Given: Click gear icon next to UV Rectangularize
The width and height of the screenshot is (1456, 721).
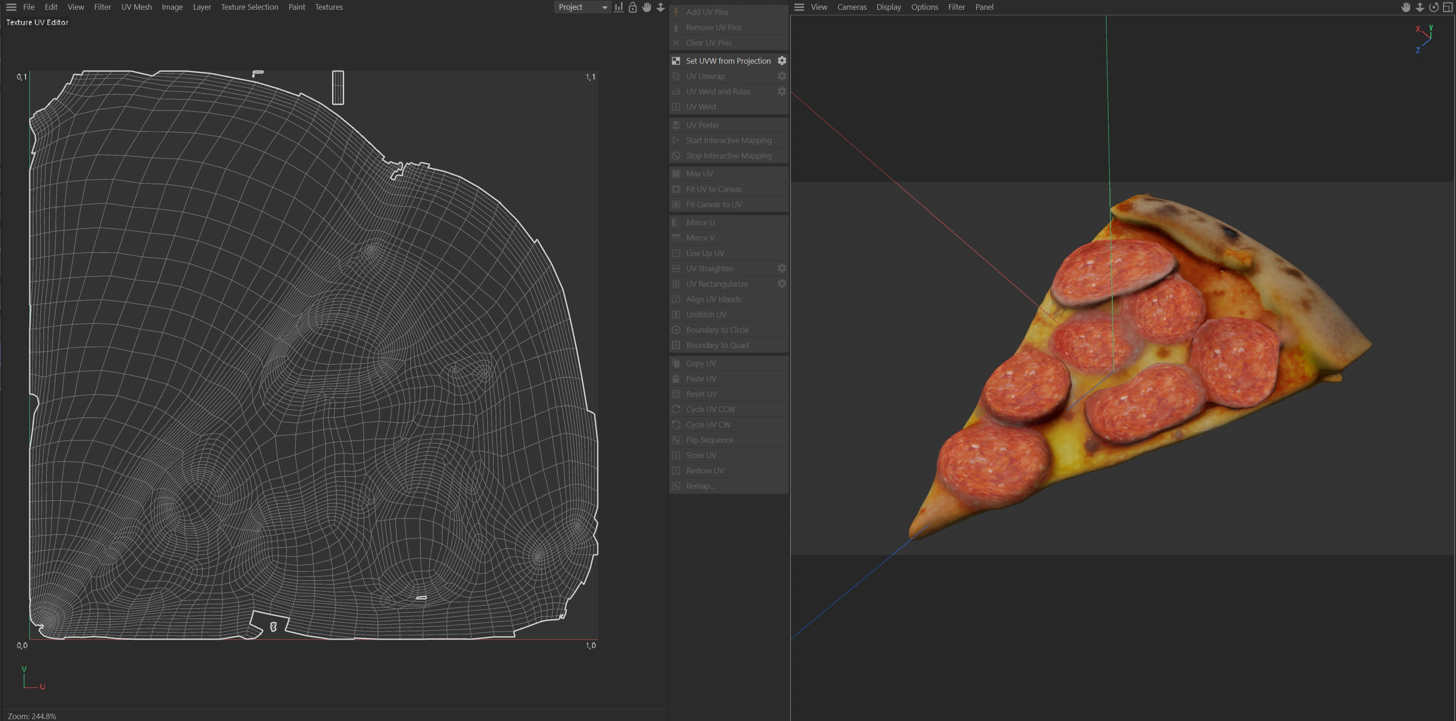Looking at the screenshot, I should 782,283.
